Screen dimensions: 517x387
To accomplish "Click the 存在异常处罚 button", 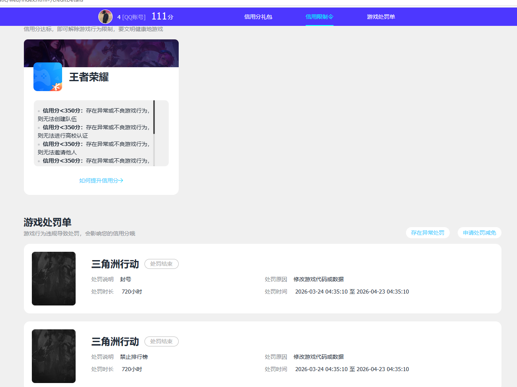I will click(428, 233).
